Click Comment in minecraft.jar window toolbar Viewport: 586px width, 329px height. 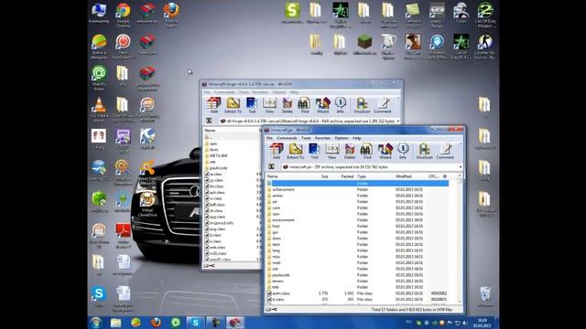(445, 151)
